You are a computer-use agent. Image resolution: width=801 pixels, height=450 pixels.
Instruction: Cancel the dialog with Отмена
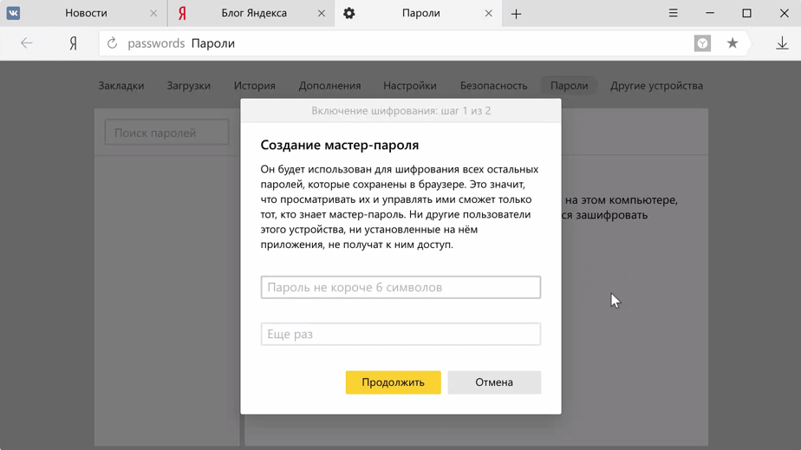[x=493, y=382]
